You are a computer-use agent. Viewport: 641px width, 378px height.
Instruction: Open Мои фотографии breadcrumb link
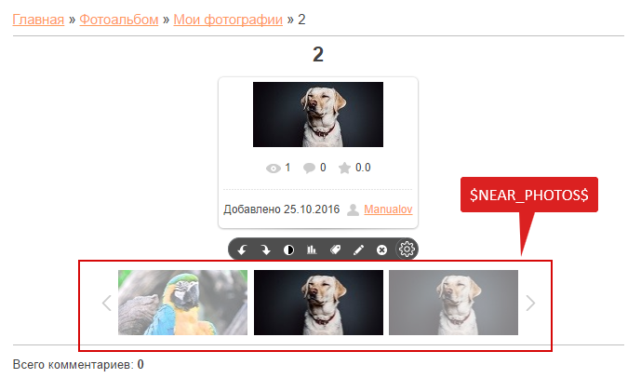click(x=228, y=20)
